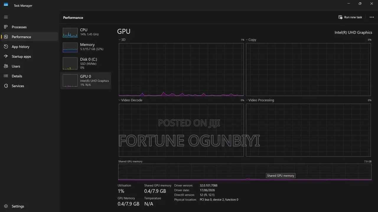Click the 0% label above the Copy graph

pos(369,40)
